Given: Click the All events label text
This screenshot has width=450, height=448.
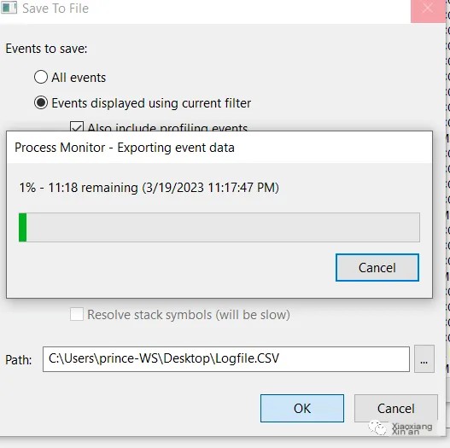Looking at the screenshot, I should [x=79, y=78].
